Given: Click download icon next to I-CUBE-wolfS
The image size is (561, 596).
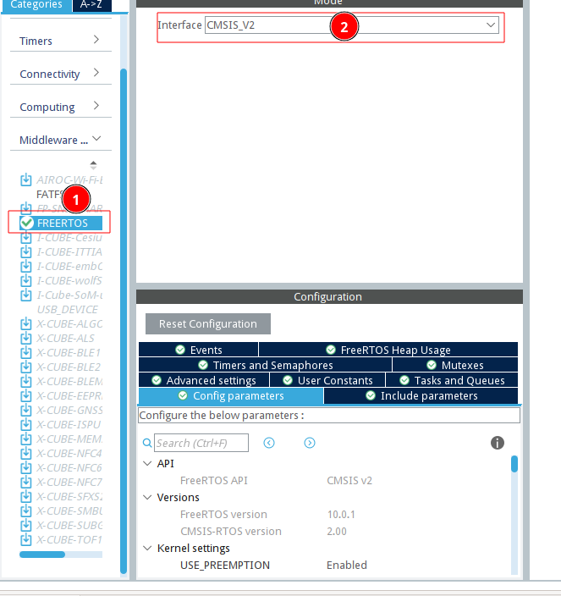Looking at the screenshot, I should coord(26,281).
